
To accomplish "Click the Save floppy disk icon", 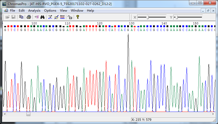I will click(x=13, y=17).
